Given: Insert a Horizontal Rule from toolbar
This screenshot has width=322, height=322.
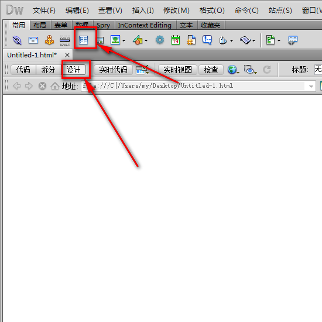Looking at the screenshot, I should click(65, 40).
